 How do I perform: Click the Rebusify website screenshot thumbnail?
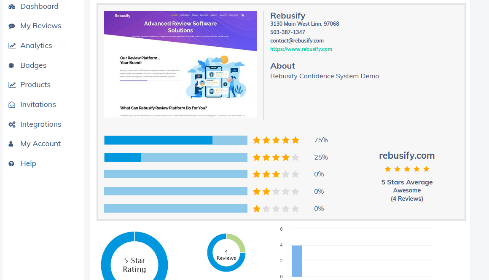tap(180, 64)
